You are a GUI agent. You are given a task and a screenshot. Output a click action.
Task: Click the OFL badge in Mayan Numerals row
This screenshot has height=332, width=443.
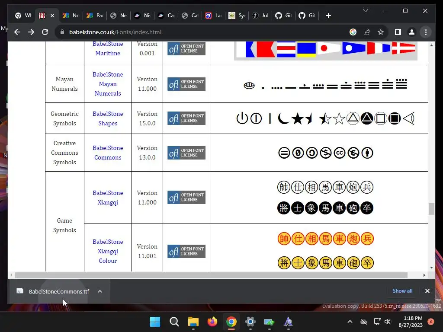(186, 84)
